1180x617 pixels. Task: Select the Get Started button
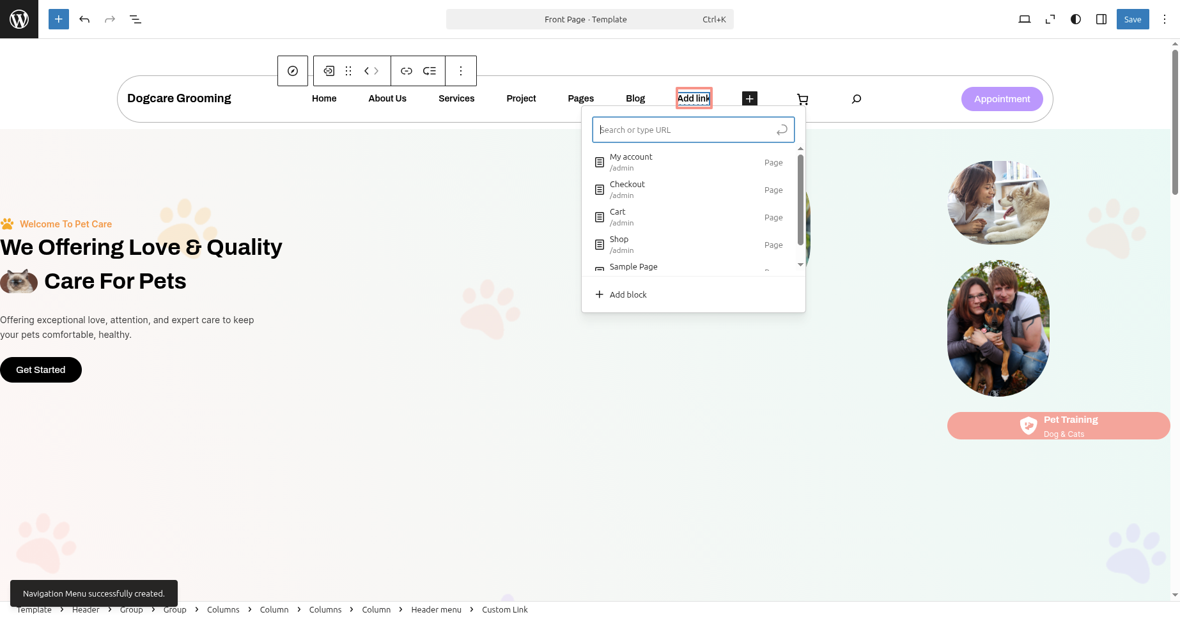tap(41, 370)
